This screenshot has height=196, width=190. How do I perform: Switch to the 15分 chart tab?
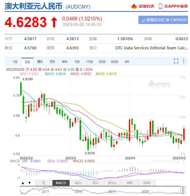(x=90, y=62)
